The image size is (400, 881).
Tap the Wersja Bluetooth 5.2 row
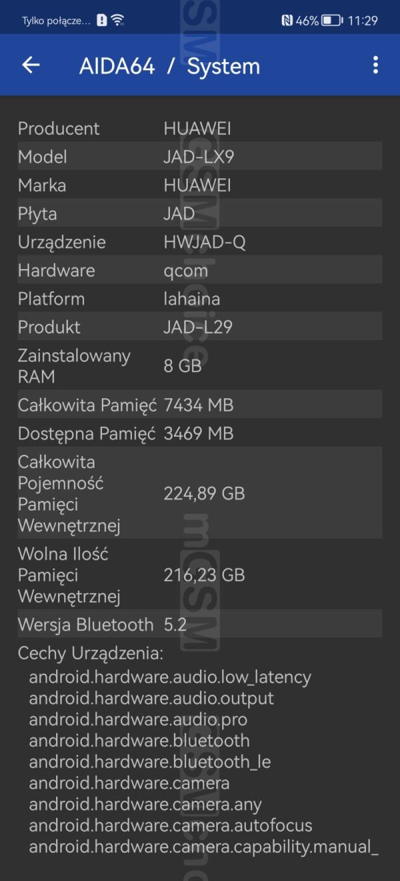click(x=199, y=625)
